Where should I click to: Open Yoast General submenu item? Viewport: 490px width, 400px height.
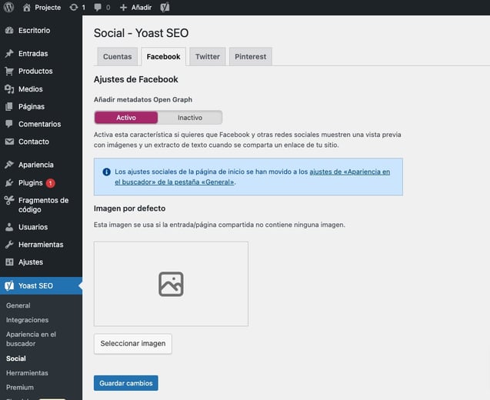(x=18, y=305)
